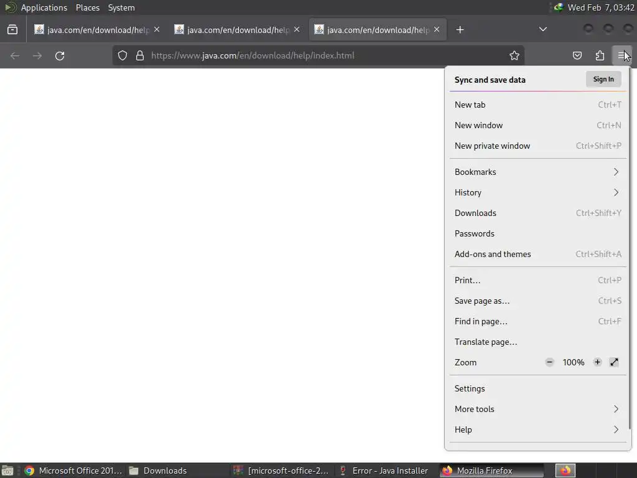This screenshot has width=637, height=478.
Task: Bring up the Error - Java Installer window
Action: point(384,471)
